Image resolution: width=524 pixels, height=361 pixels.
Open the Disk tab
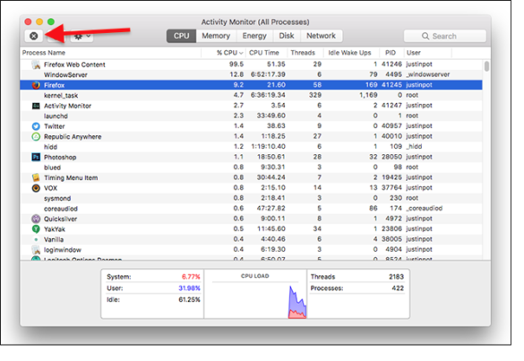pyautogui.click(x=287, y=36)
